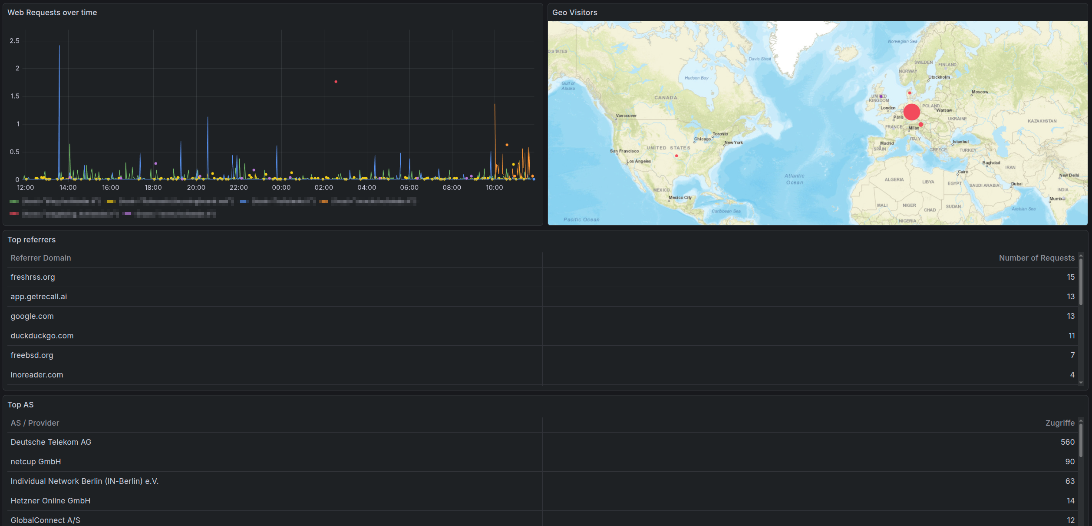The image size is (1092, 526).
Task: Click the red marker near Denmark
Action: click(x=910, y=93)
